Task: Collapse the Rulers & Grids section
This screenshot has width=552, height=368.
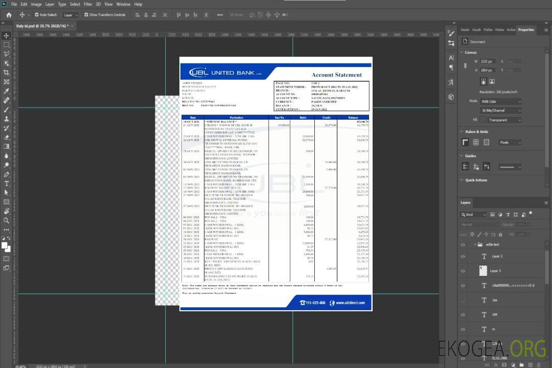Action: click(x=462, y=131)
